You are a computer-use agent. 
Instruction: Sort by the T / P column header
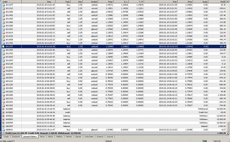(136, 1)
